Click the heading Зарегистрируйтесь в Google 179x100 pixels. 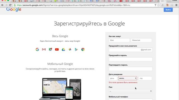[89, 24]
